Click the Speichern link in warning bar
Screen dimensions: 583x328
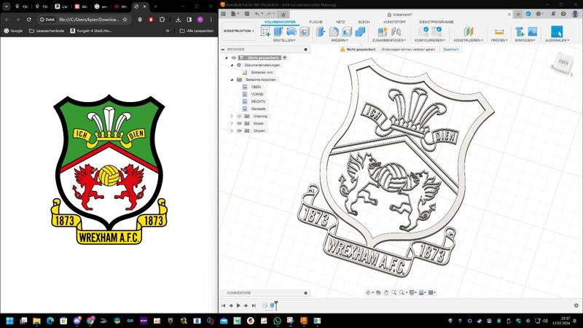(x=450, y=49)
